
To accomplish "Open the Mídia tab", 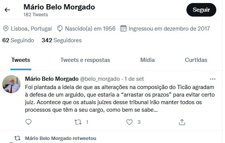I will pyautogui.click(x=147, y=60).
